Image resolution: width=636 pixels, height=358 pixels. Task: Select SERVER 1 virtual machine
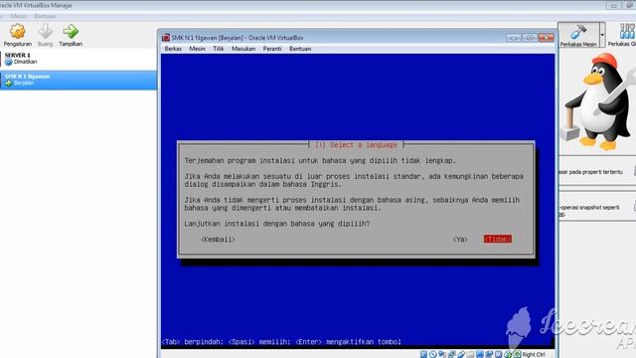tap(79, 59)
